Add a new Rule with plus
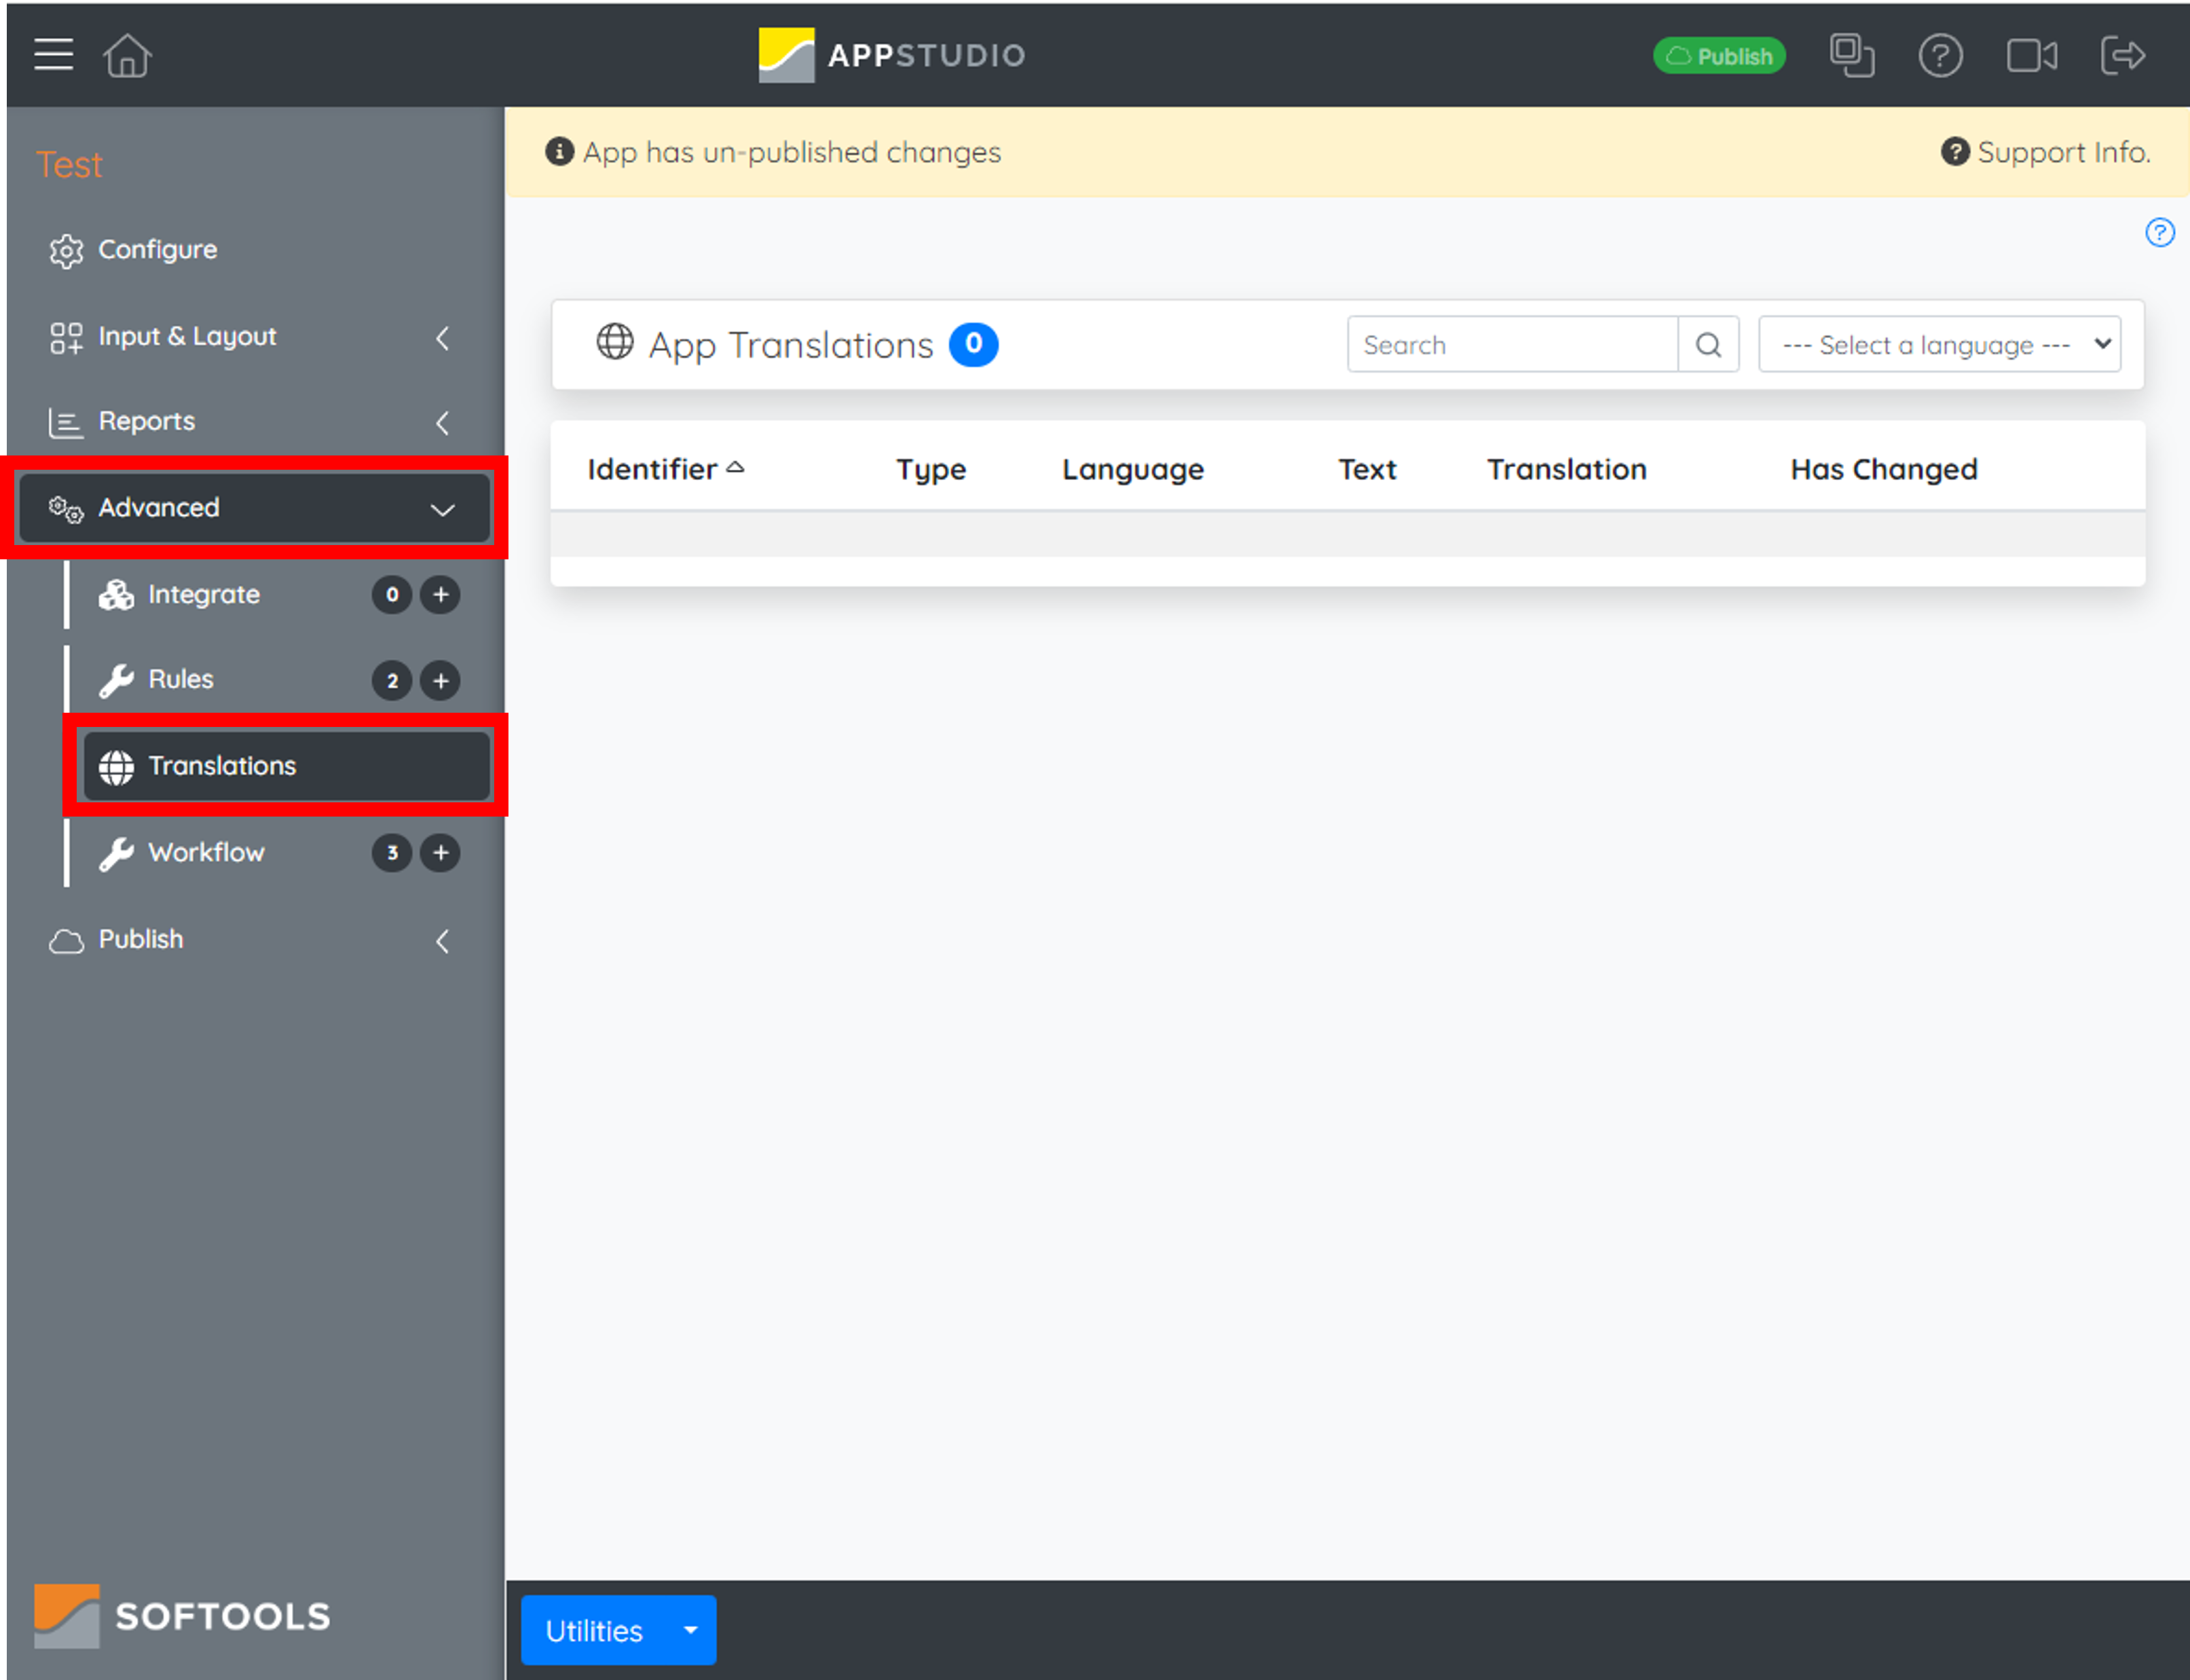The width and height of the screenshot is (2190, 1680). (x=440, y=681)
